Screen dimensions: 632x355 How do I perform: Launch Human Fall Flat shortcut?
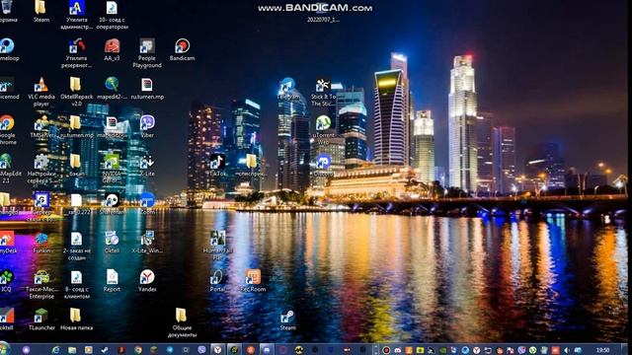point(217,245)
